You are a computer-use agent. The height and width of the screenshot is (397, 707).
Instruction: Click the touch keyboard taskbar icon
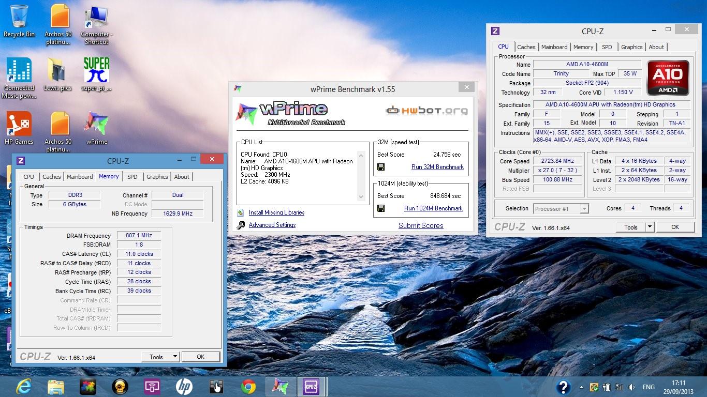coord(216,387)
